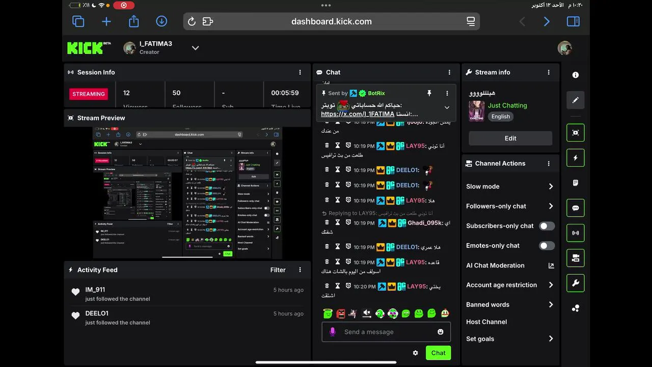Toggle the camera panel icon in sidebar

click(x=575, y=258)
